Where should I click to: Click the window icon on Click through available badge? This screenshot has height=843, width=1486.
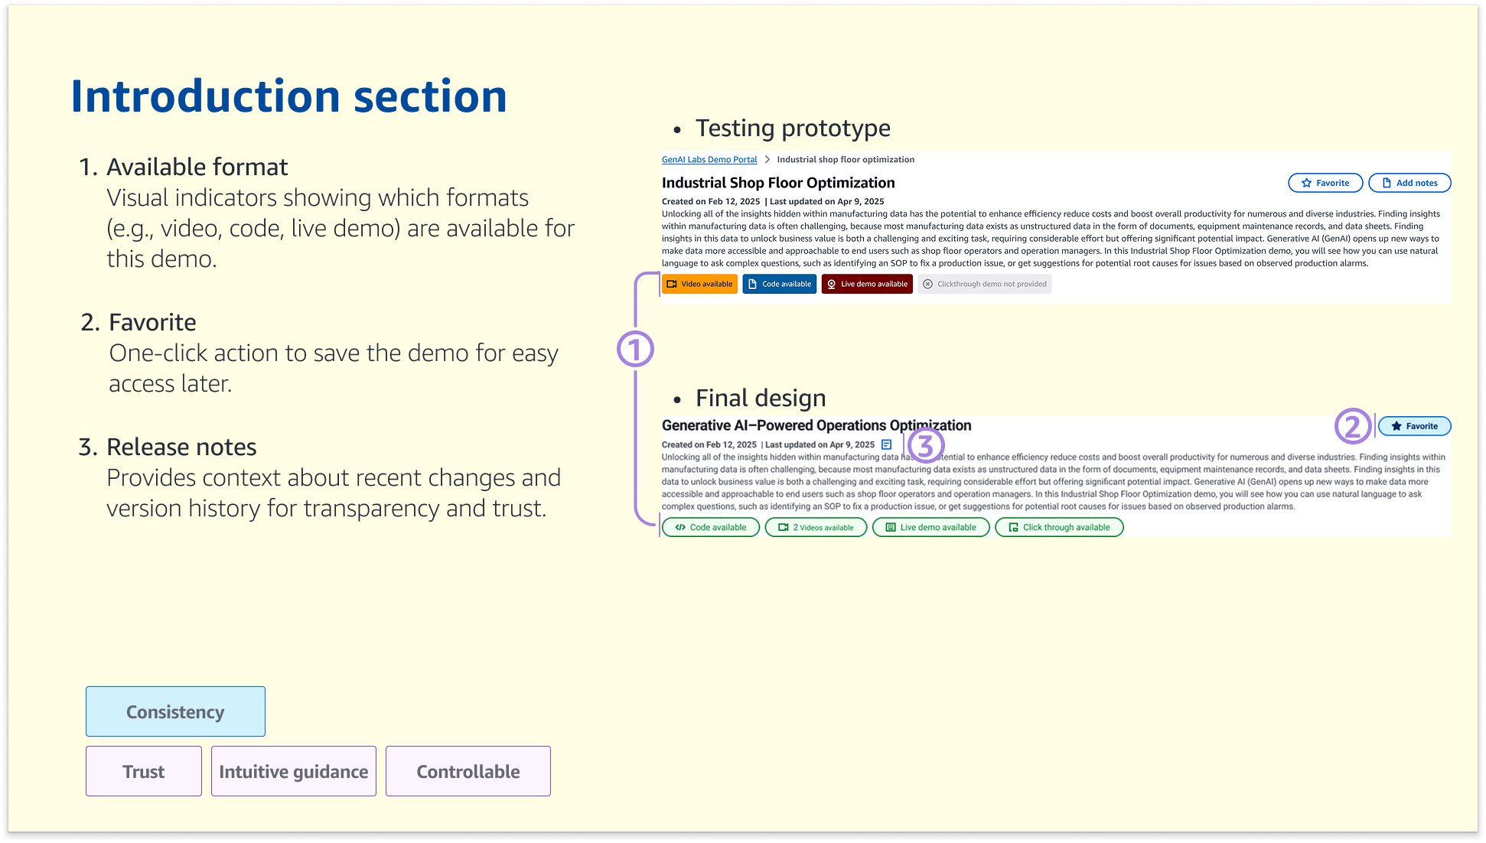[1012, 527]
